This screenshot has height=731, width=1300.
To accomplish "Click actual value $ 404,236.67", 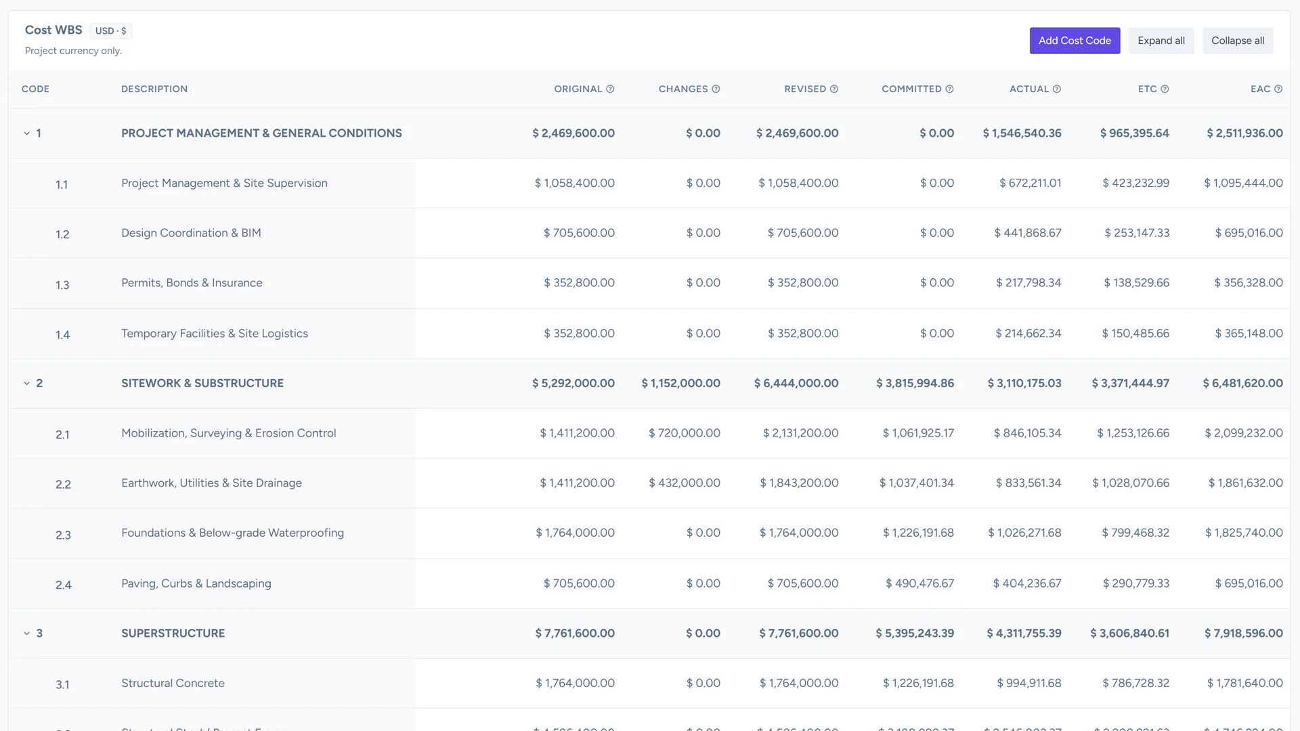I will [x=1027, y=583].
